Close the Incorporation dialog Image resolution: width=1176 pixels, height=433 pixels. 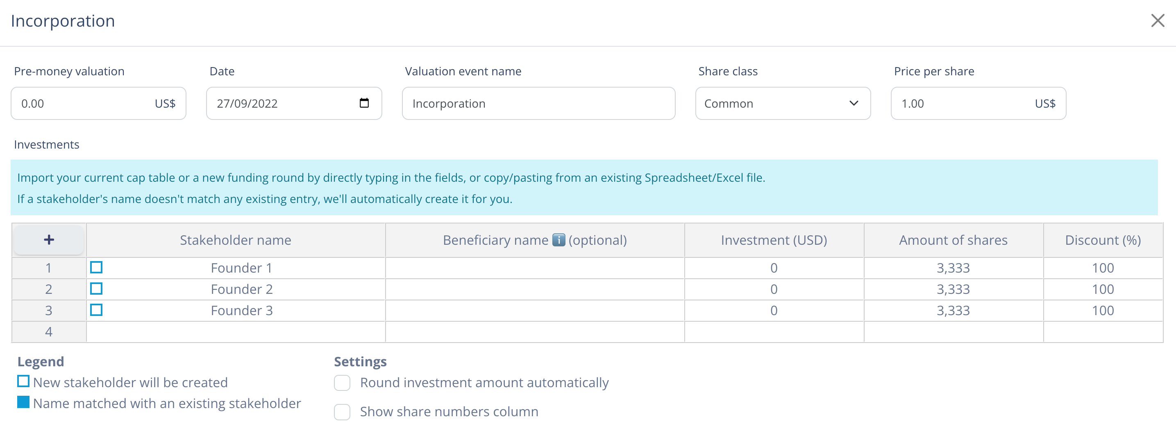[x=1157, y=20]
